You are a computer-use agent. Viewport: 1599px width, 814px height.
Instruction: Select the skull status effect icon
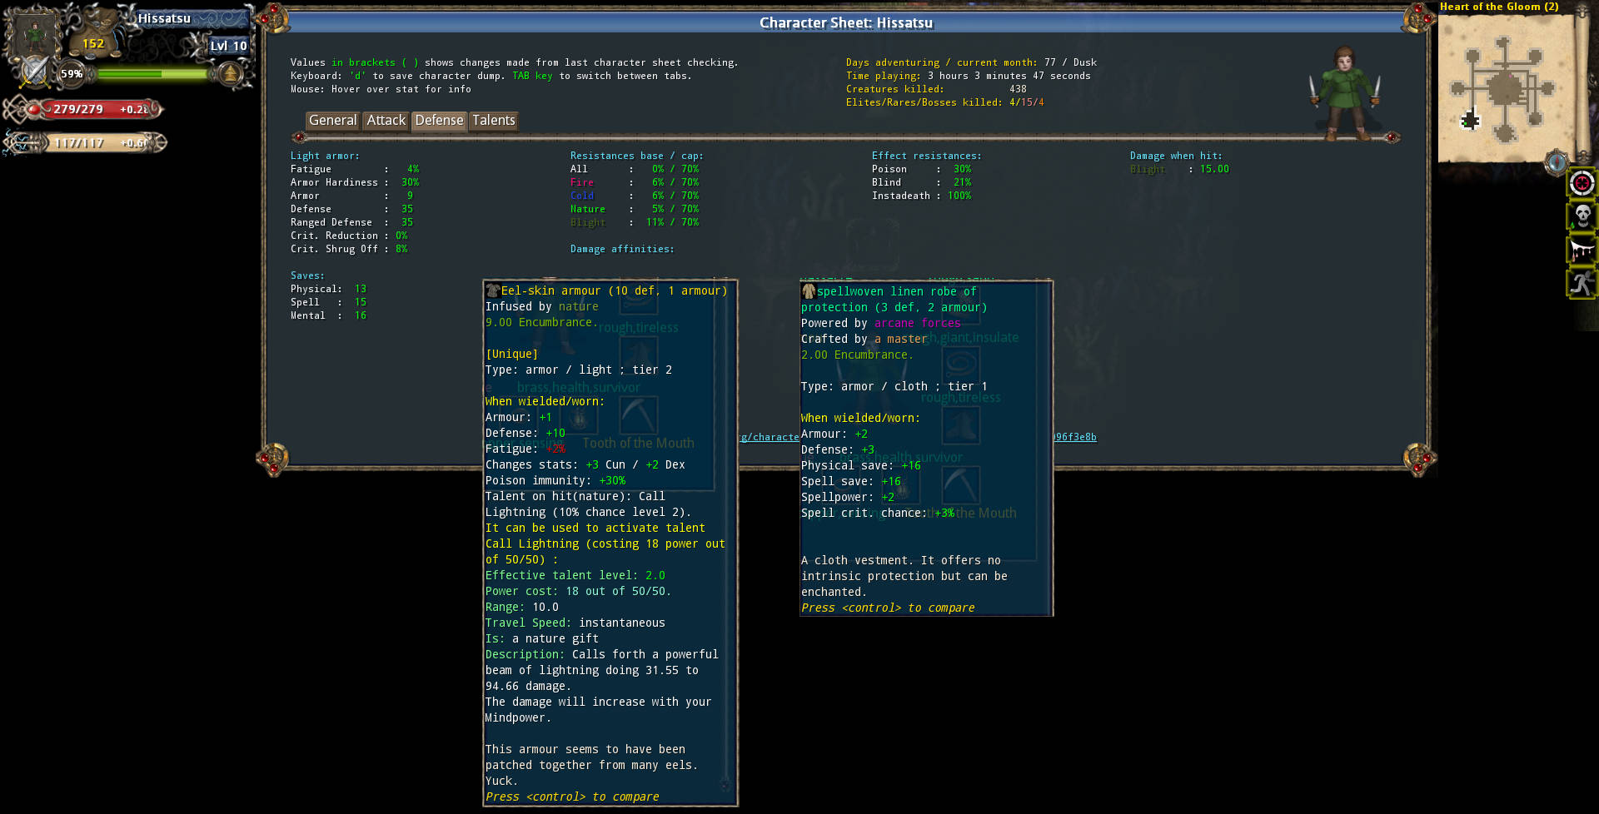point(1582,216)
